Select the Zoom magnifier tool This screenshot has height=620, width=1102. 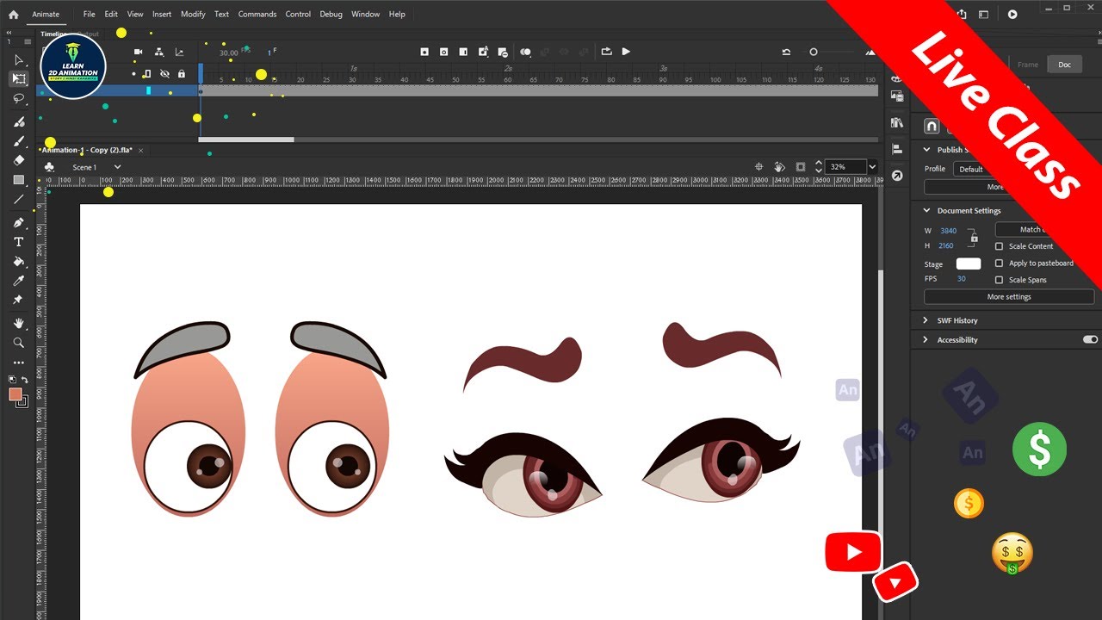pyautogui.click(x=18, y=342)
